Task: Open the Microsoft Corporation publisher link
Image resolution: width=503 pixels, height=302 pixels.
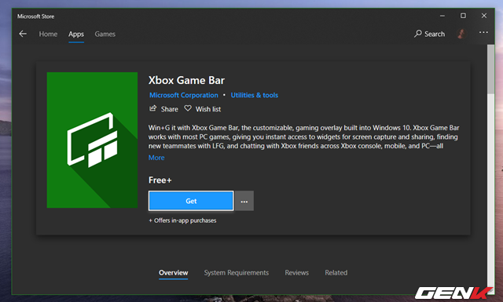Action: (183, 95)
